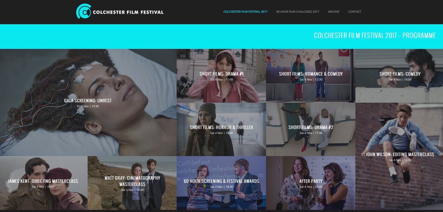443x212 pixels.
Task: View the Short Films: Drama #2 tile
Action: click(x=311, y=129)
